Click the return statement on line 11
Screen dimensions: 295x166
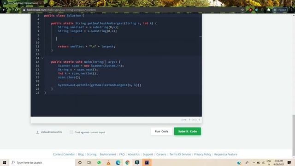[87, 46]
